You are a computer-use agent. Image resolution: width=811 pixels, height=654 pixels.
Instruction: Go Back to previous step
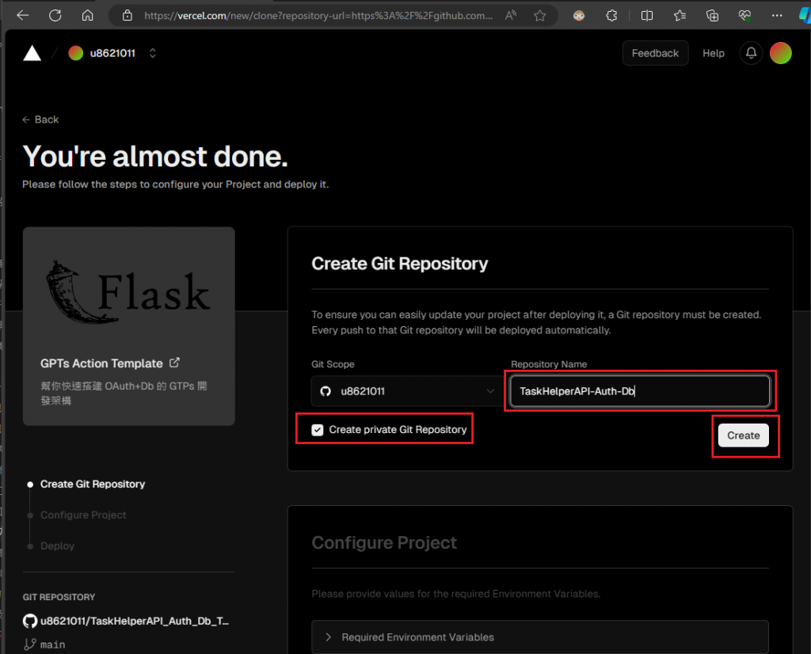coord(40,120)
